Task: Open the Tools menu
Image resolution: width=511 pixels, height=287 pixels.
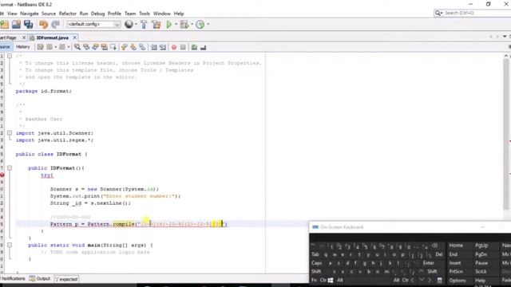Action: tap(145, 14)
